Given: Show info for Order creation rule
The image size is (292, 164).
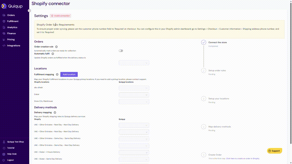Looking at the screenshot, I should [x=57, y=47].
